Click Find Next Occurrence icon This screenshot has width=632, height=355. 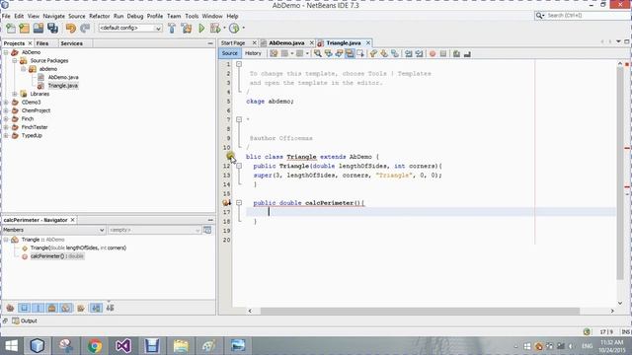(339, 53)
